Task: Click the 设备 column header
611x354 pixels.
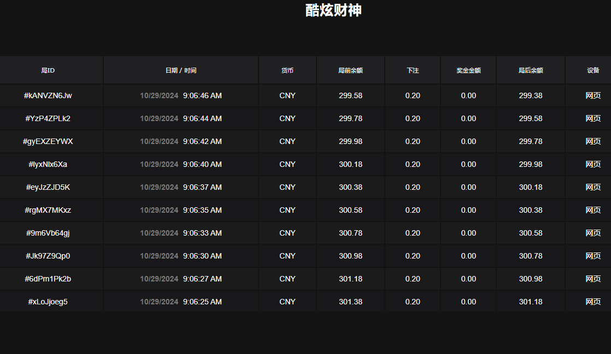Action: pyautogui.click(x=592, y=70)
